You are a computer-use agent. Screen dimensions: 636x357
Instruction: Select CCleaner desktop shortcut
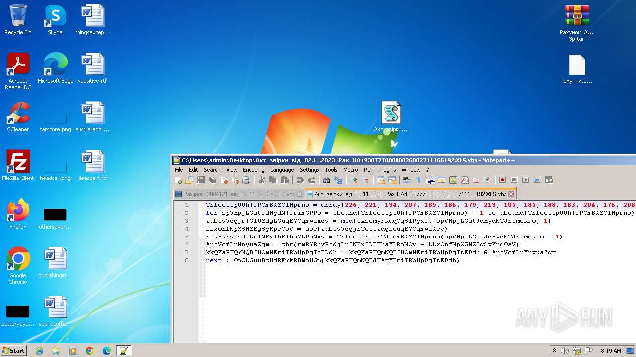click(18, 117)
